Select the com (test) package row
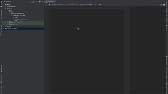168x94 pixels. coord(23,24)
